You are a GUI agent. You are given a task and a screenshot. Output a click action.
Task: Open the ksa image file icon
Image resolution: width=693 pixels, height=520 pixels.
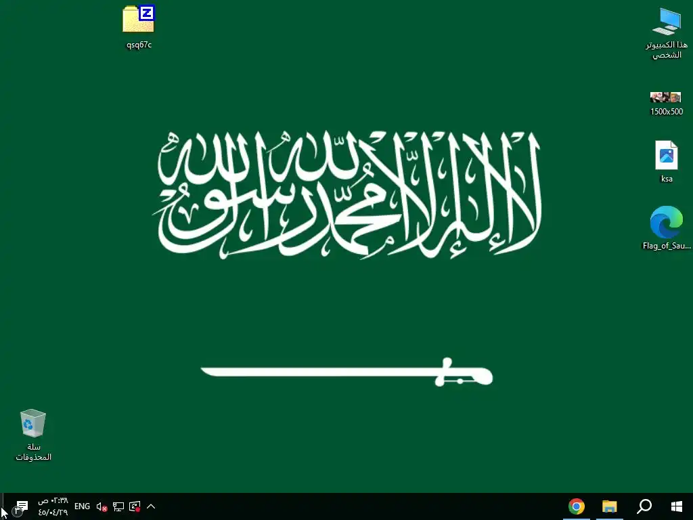click(667, 155)
